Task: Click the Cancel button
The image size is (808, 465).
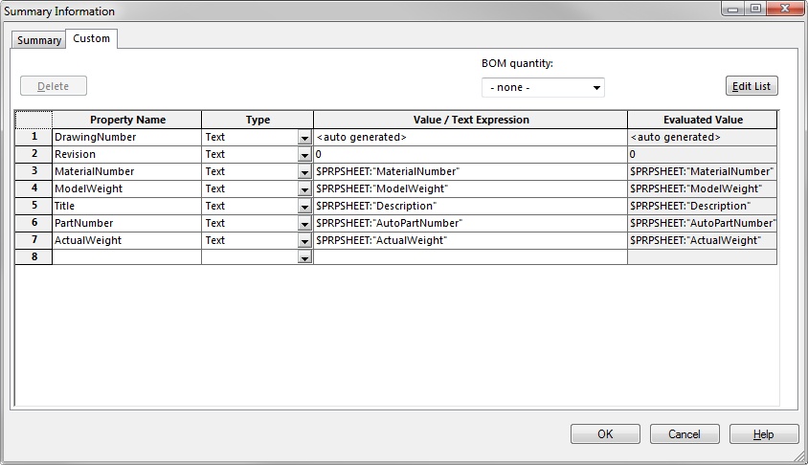Action: 685,434
